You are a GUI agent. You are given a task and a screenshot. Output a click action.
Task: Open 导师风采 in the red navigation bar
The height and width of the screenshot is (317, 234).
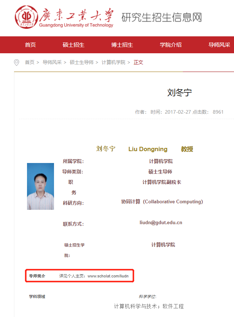coord(219,45)
